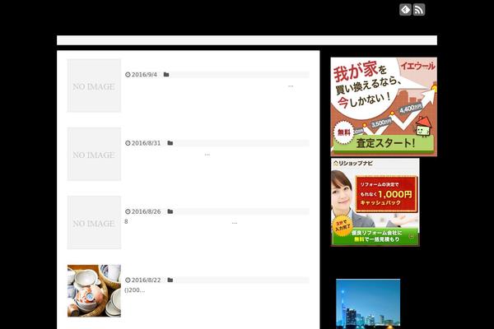Click the 2016/8/22 post date
The width and height of the screenshot is (494, 329).
[x=146, y=280]
